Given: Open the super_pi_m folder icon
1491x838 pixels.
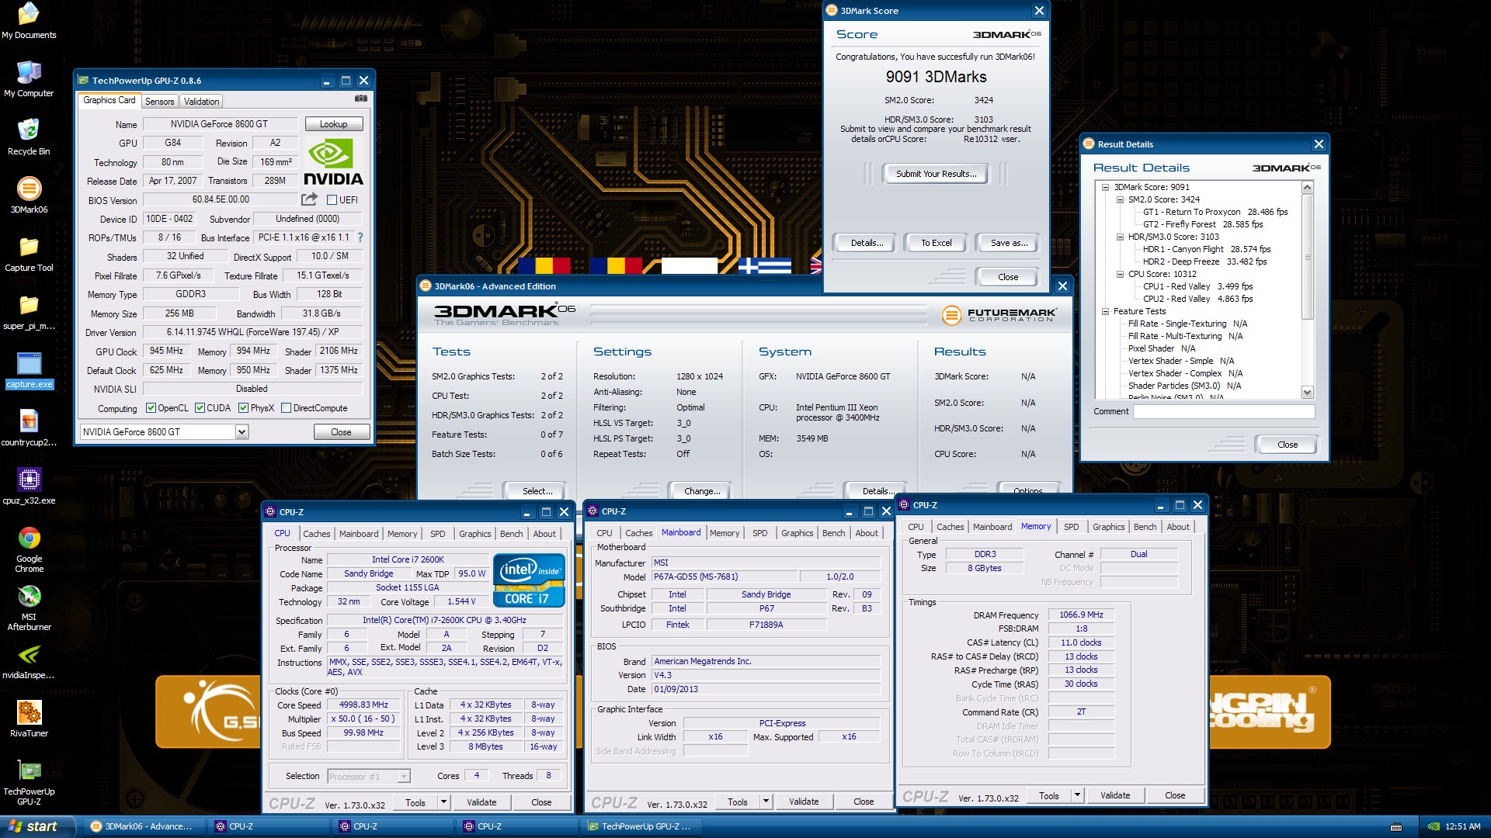Looking at the screenshot, I should pyautogui.click(x=29, y=312).
